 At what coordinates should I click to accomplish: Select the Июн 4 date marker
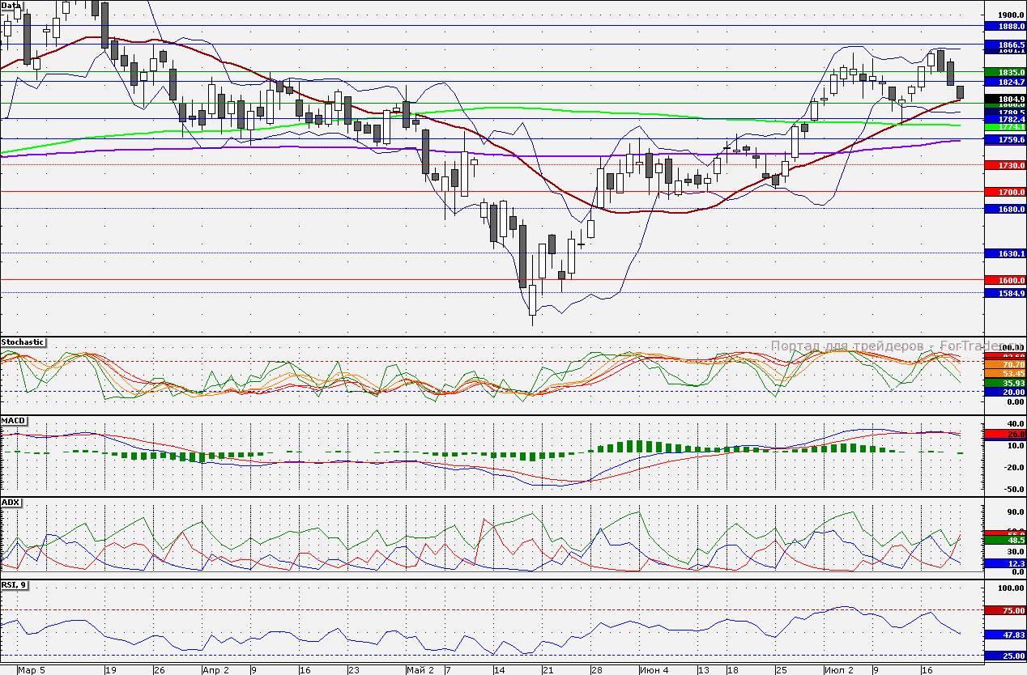[x=654, y=670]
